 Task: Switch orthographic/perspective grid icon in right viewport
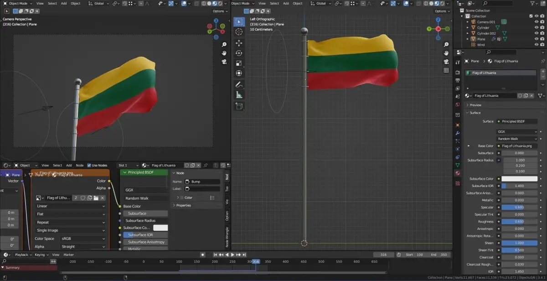pos(446,70)
